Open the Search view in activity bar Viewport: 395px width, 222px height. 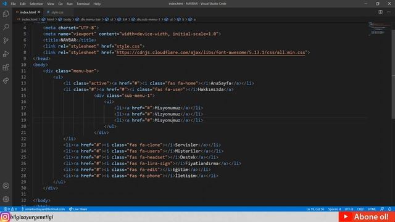(6, 27)
